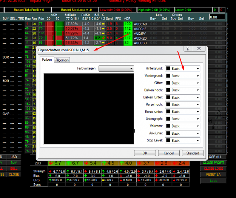
Task: Click the 0.00 lot size input box
Action: (217, 17)
